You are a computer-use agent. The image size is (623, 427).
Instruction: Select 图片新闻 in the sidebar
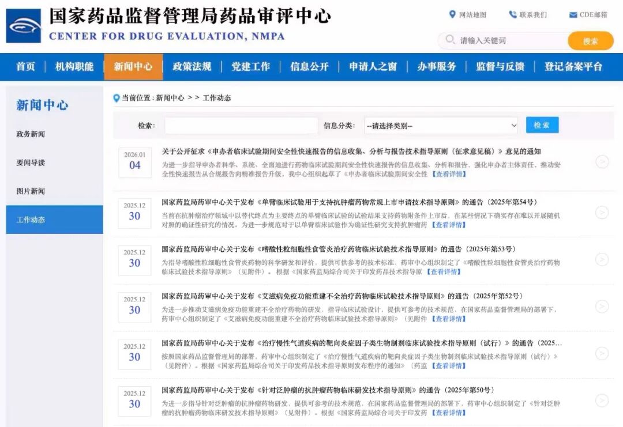(31, 191)
